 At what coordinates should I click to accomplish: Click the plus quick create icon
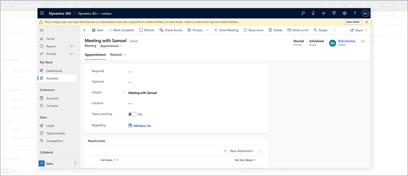tap(324, 14)
